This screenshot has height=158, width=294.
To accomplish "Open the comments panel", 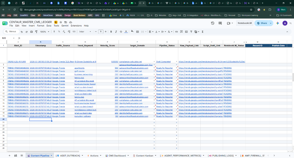I will click(220, 23).
